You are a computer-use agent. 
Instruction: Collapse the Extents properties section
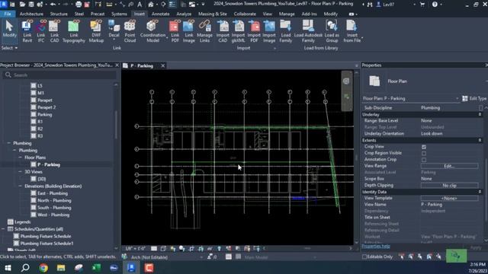click(480, 140)
